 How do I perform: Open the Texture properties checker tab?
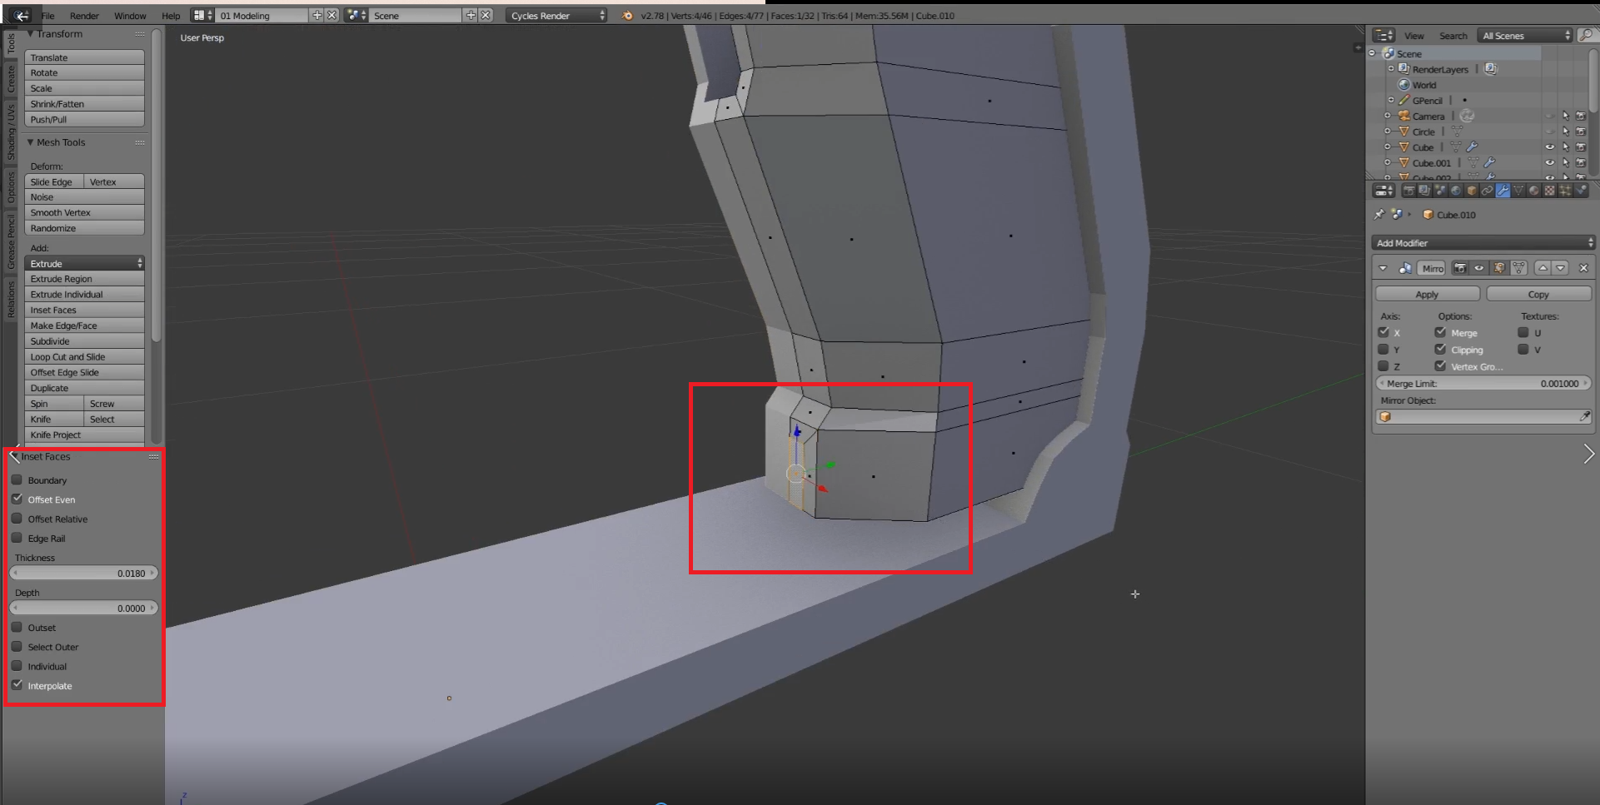pyautogui.click(x=1550, y=191)
